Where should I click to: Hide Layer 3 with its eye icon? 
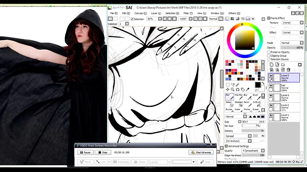pyautogui.click(x=271, y=76)
